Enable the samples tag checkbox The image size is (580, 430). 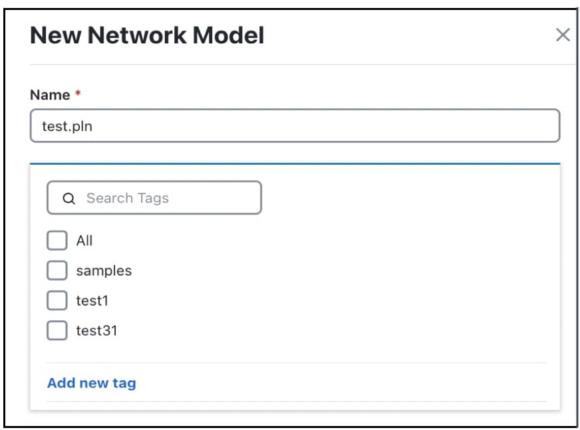click(57, 270)
